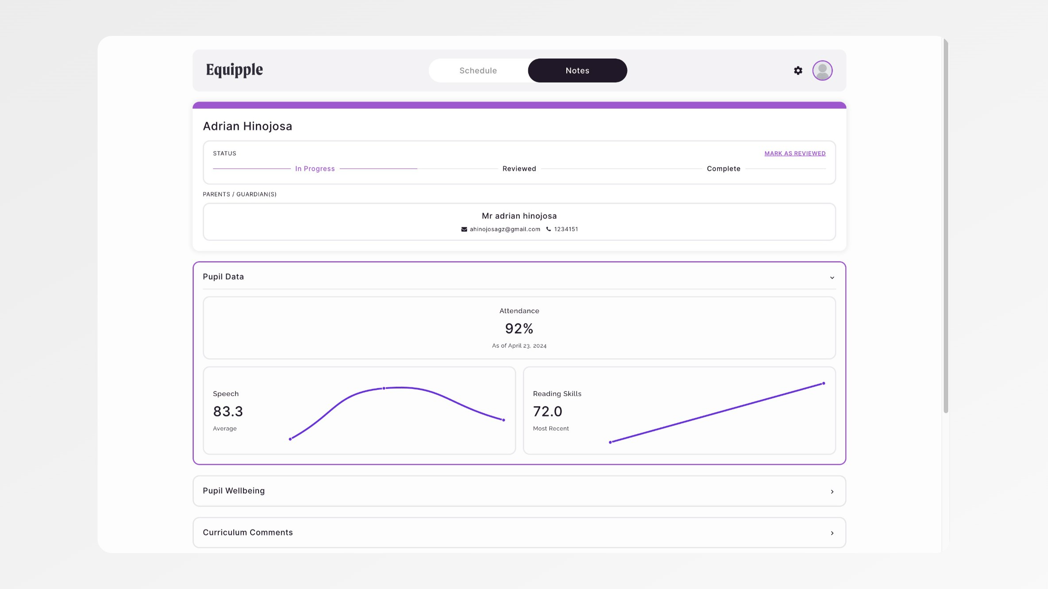Click the As of April 23, 2024 date
The width and height of the screenshot is (1048, 589).
[x=519, y=346]
